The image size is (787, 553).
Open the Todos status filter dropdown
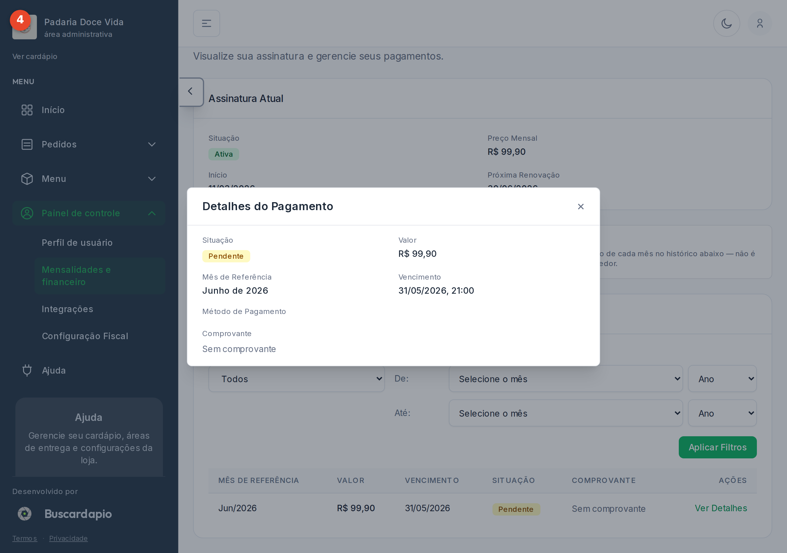click(x=296, y=378)
